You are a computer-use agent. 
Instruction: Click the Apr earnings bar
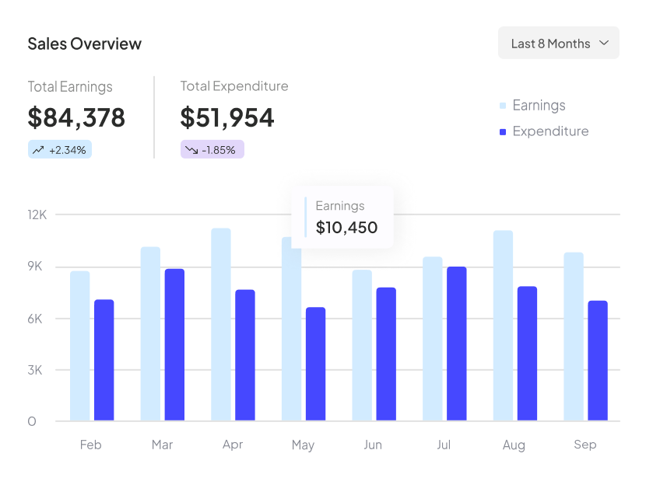(x=221, y=325)
